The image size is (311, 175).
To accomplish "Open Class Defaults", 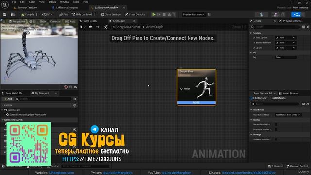I will coord(135,14).
